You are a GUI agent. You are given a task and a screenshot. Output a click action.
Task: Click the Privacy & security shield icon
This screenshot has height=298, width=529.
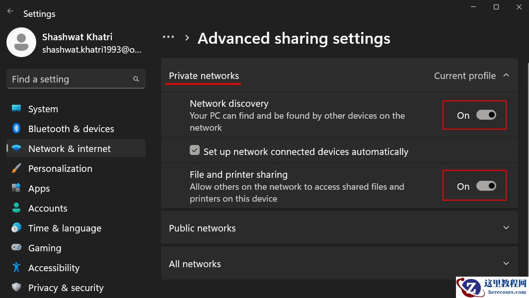coord(16,288)
